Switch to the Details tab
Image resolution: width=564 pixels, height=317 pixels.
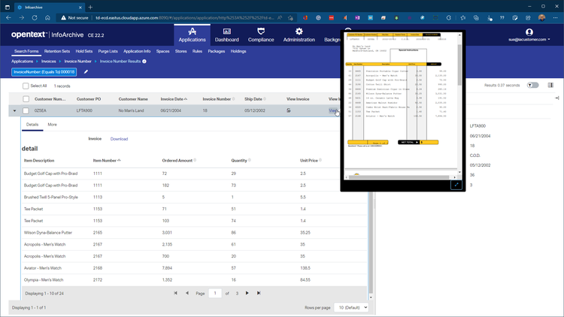pos(32,125)
